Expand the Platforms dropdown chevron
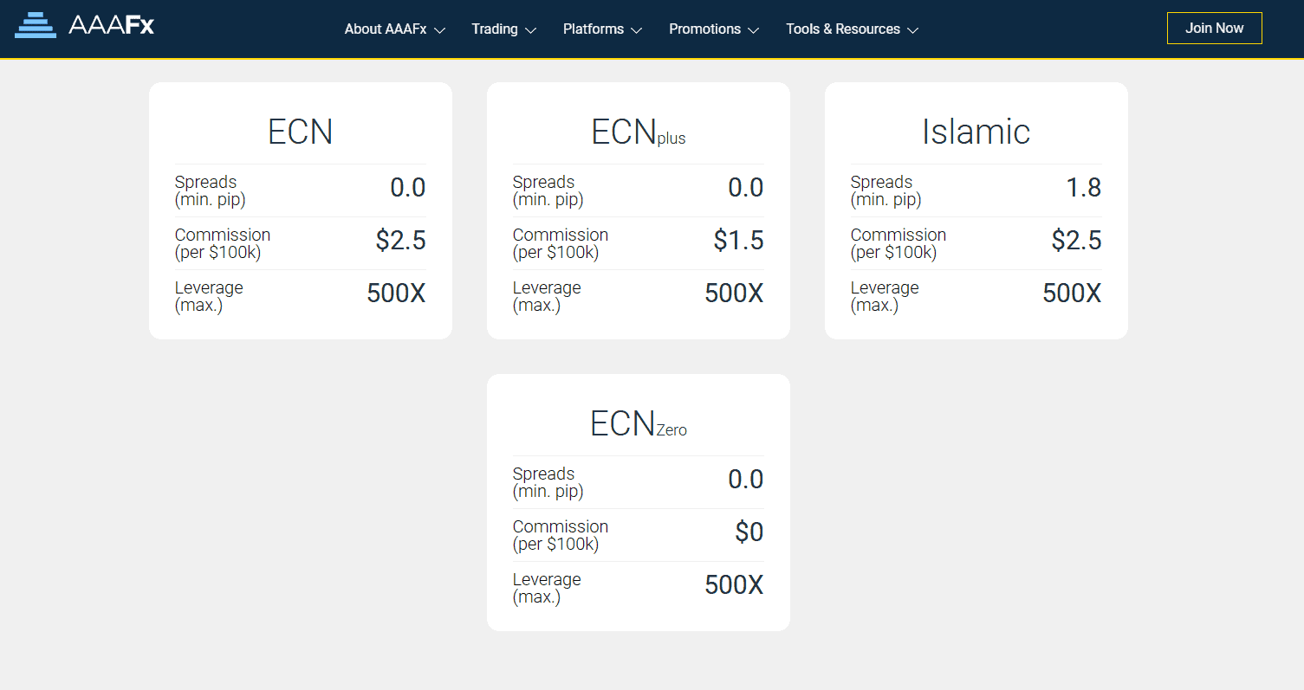 click(x=636, y=30)
